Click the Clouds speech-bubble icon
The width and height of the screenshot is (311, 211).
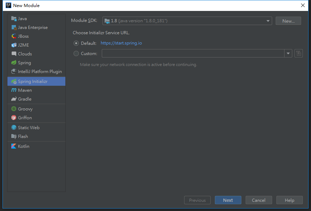(14, 54)
